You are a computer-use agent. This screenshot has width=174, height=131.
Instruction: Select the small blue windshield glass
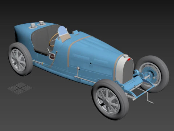tap(62, 31)
